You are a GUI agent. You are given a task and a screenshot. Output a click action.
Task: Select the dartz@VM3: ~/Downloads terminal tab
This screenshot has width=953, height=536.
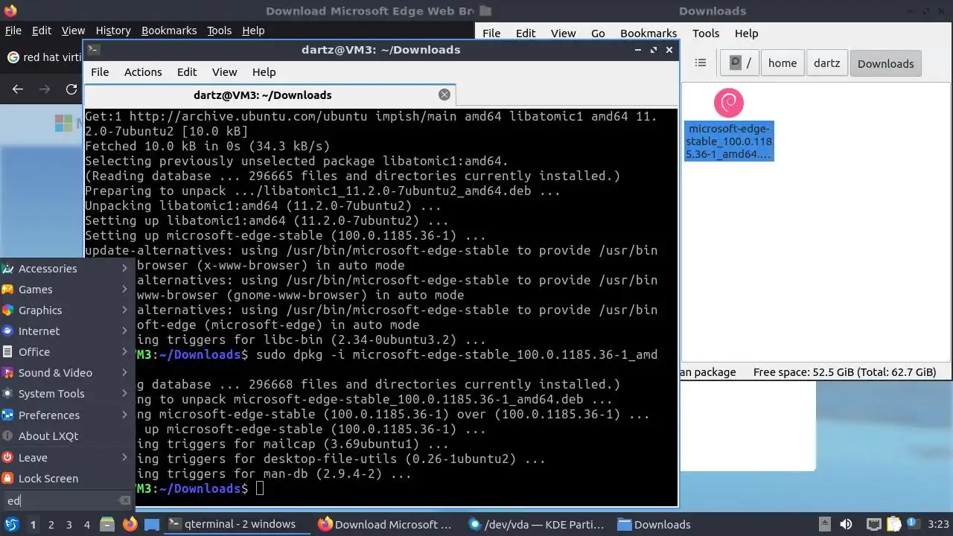click(270, 95)
